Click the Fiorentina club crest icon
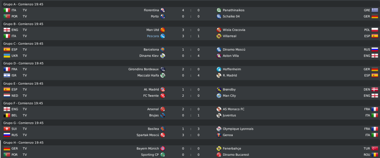Image resolution: width=380 pixels, height=158 pixels. [x=162, y=10]
